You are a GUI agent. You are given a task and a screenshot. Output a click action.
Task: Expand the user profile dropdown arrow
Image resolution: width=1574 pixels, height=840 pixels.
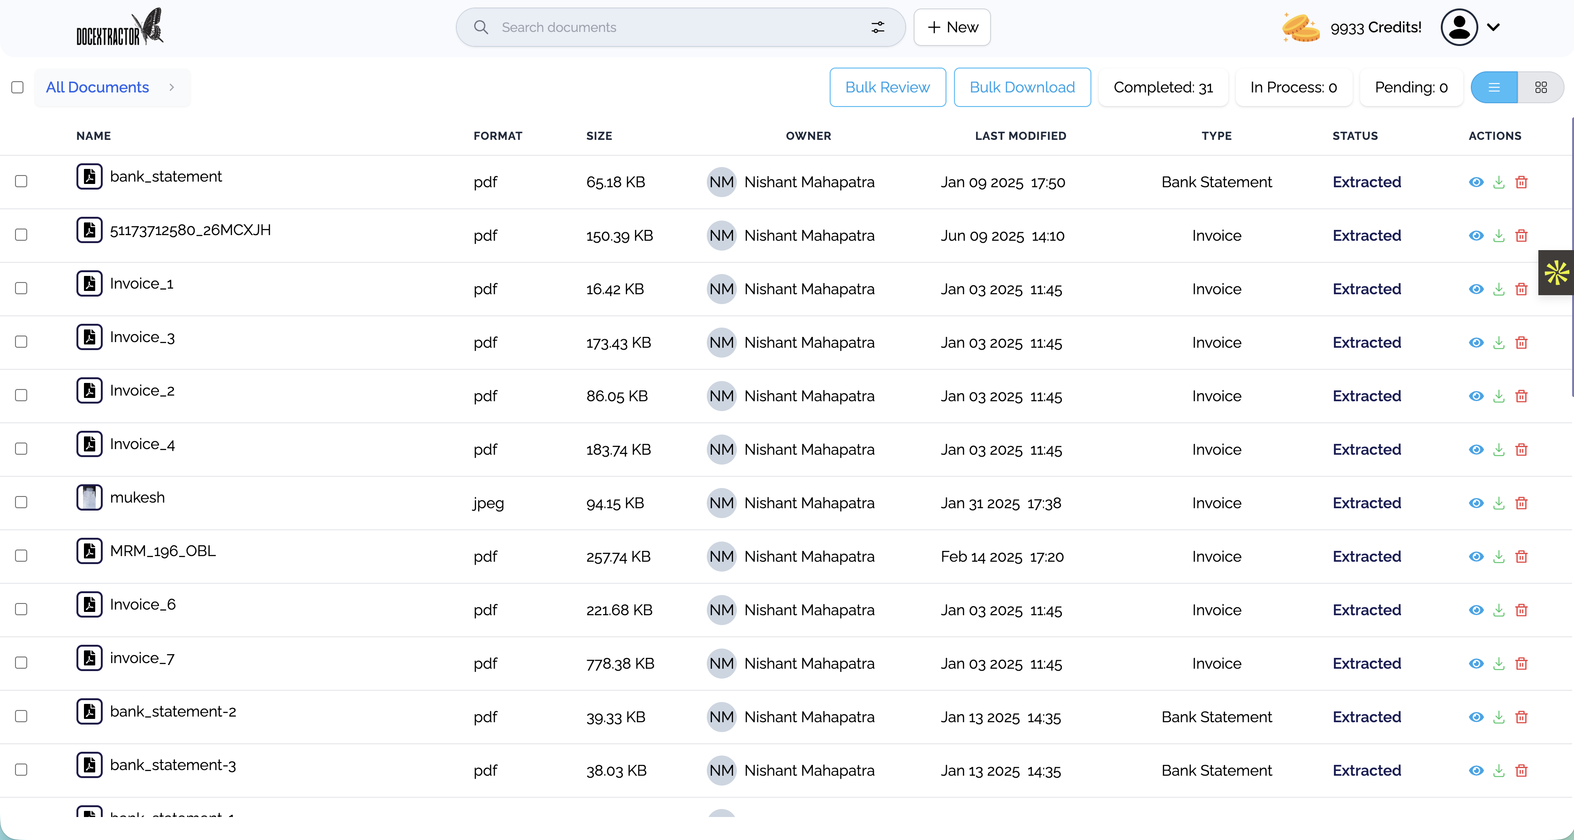click(1493, 28)
